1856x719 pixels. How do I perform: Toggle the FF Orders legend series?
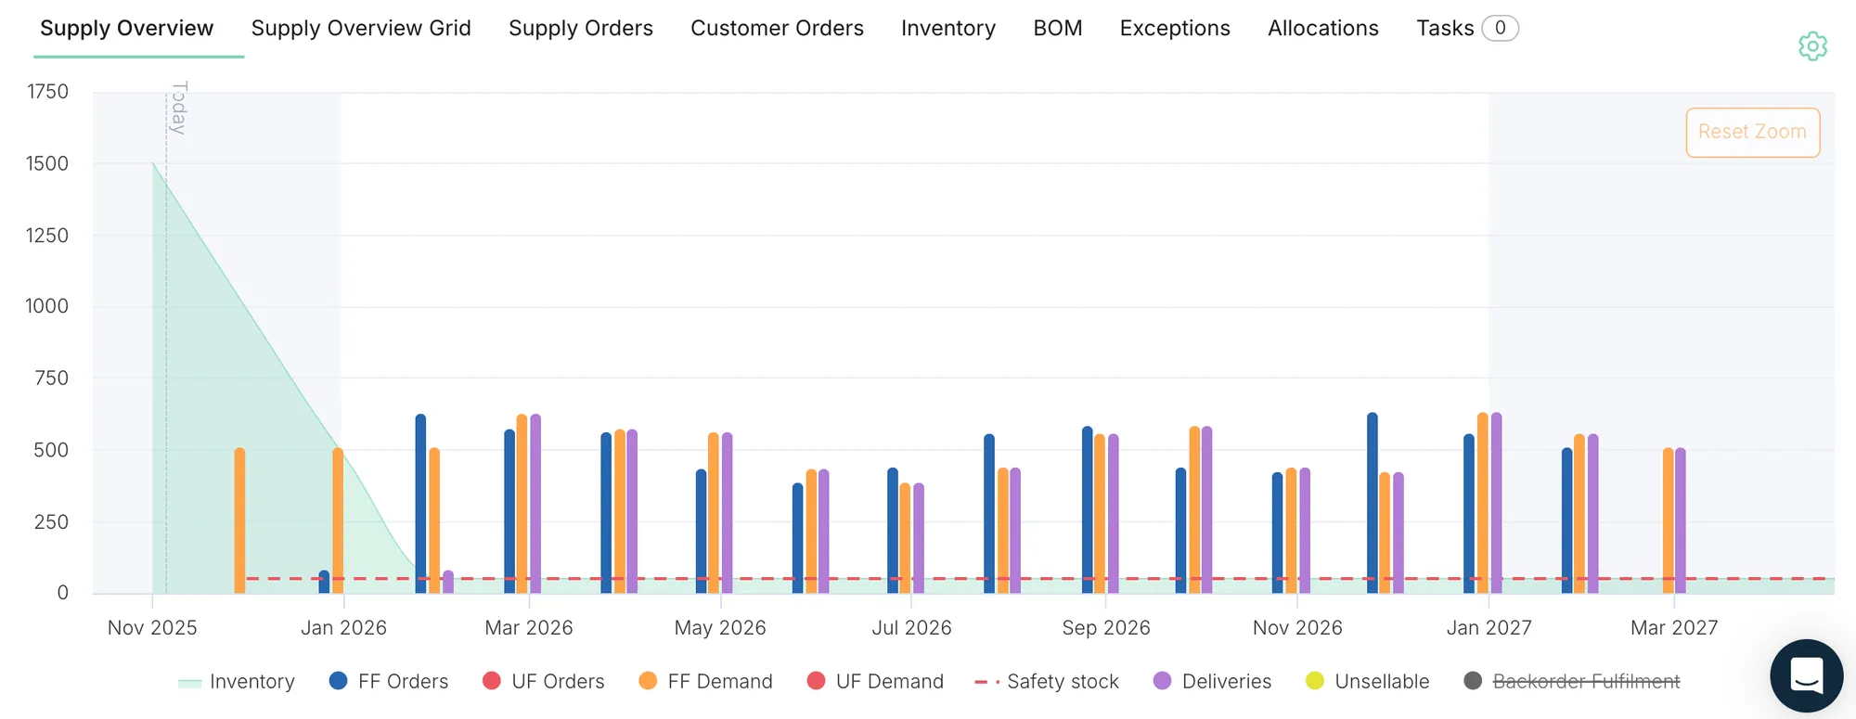[389, 682]
